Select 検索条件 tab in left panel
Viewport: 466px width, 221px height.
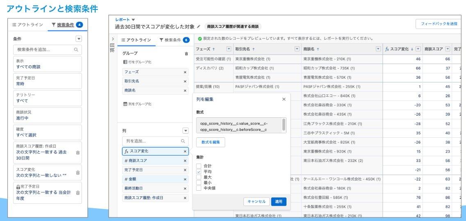coord(67,25)
